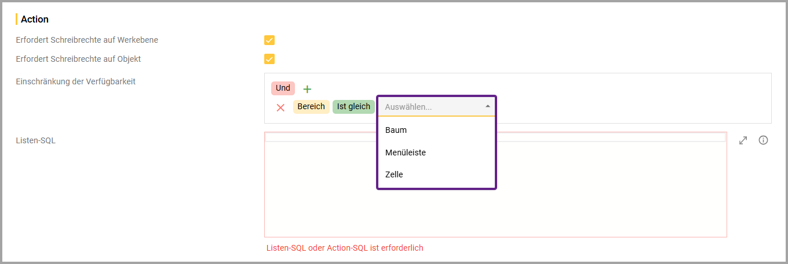The height and width of the screenshot is (264, 788).
Task: Choose Menüleiste in the dropdown list
Action: (406, 153)
